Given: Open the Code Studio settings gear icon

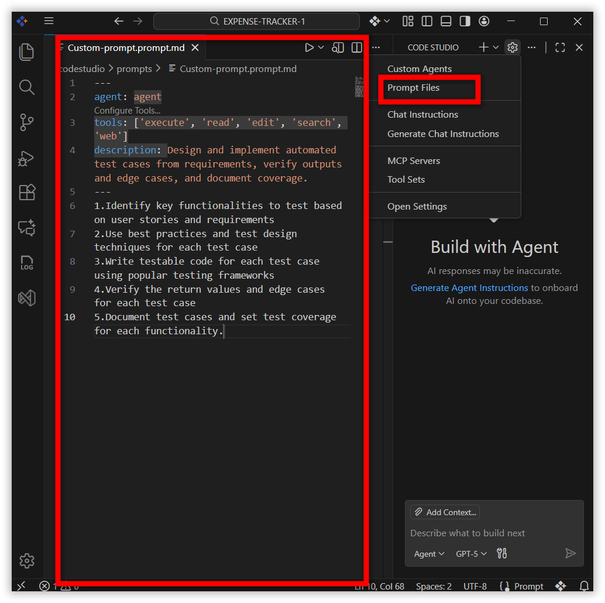Looking at the screenshot, I should pos(513,47).
